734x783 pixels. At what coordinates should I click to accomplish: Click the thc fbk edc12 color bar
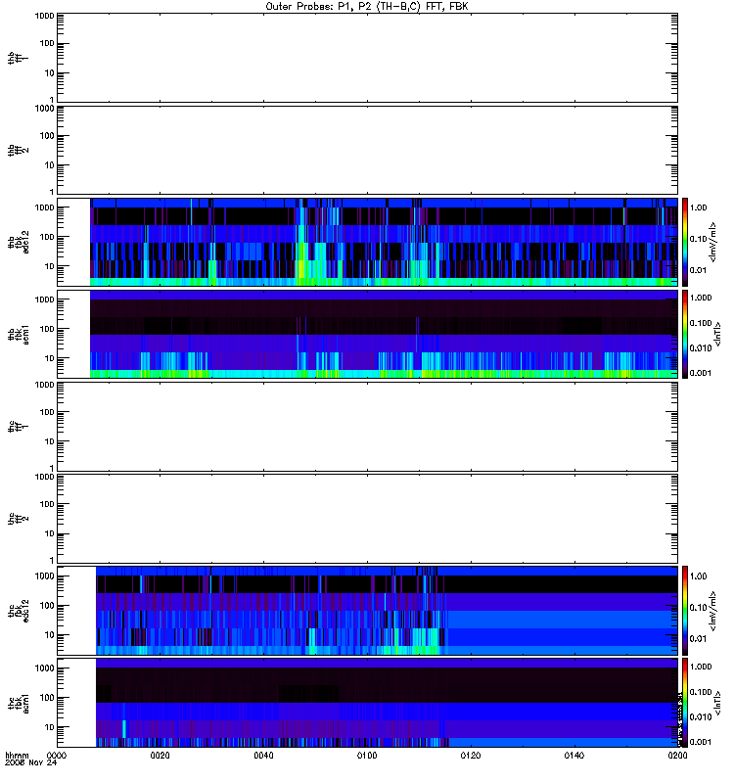(x=685, y=610)
